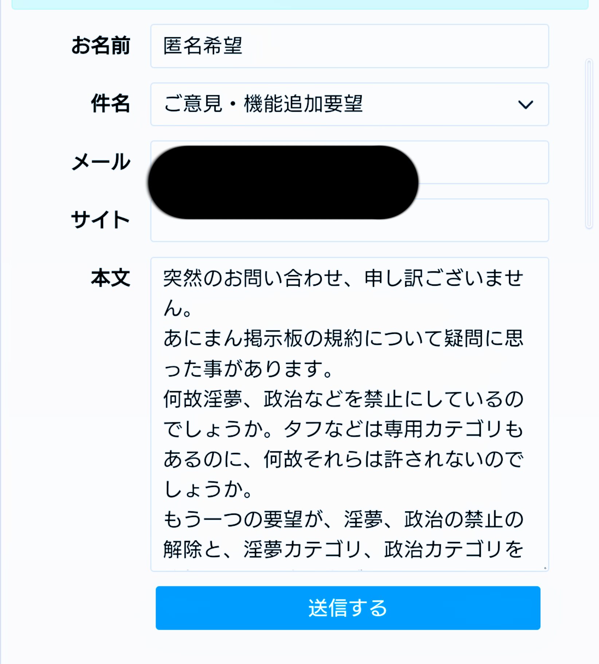
Task: Click the メール field label
Action: (x=101, y=162)
